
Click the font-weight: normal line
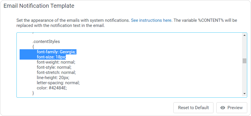(x=56, y=62)
